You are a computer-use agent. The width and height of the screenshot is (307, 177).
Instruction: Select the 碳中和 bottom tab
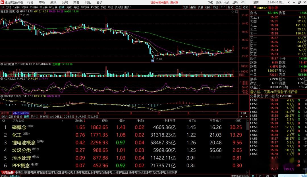tap(59, 172)
